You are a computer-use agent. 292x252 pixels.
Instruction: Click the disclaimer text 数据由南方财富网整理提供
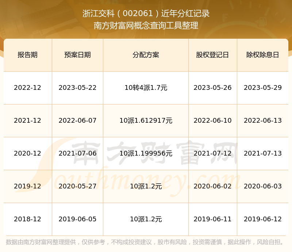(41, 242)
